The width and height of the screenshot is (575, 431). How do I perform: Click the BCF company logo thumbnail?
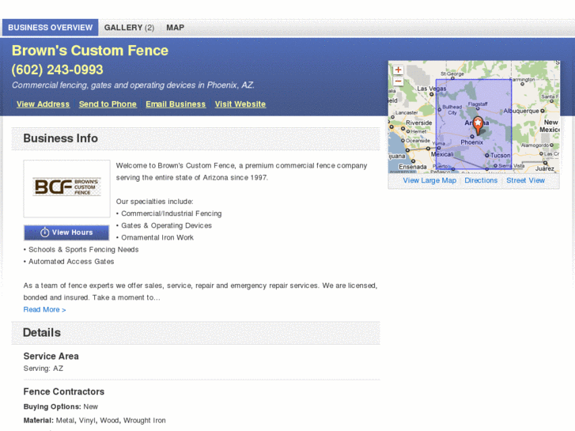(66, 188)
